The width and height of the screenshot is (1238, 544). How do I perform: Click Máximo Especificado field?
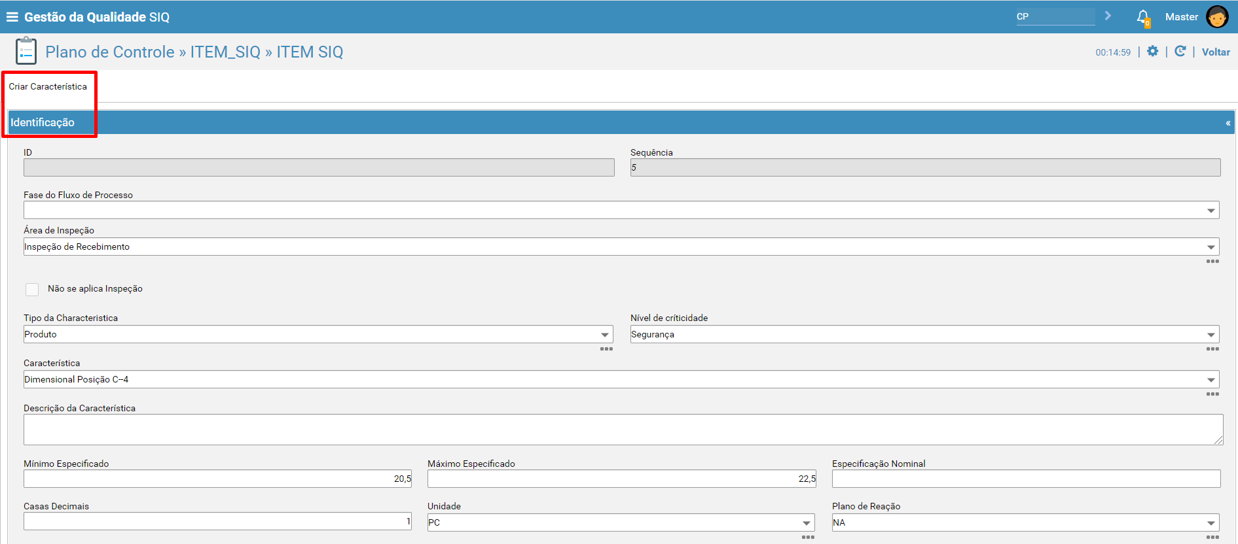pyautogui.click(x=621, y=479)
